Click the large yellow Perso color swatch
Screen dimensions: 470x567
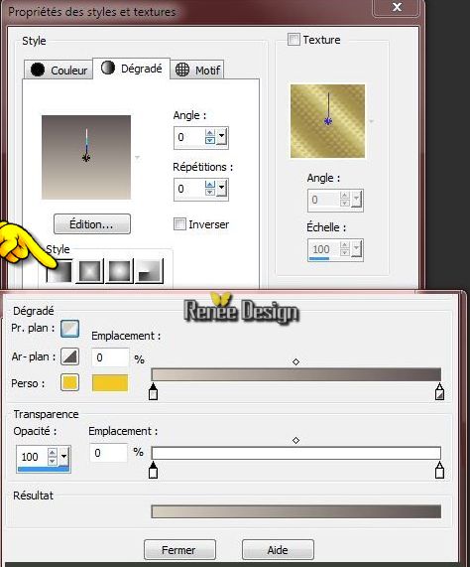[110, 383]
